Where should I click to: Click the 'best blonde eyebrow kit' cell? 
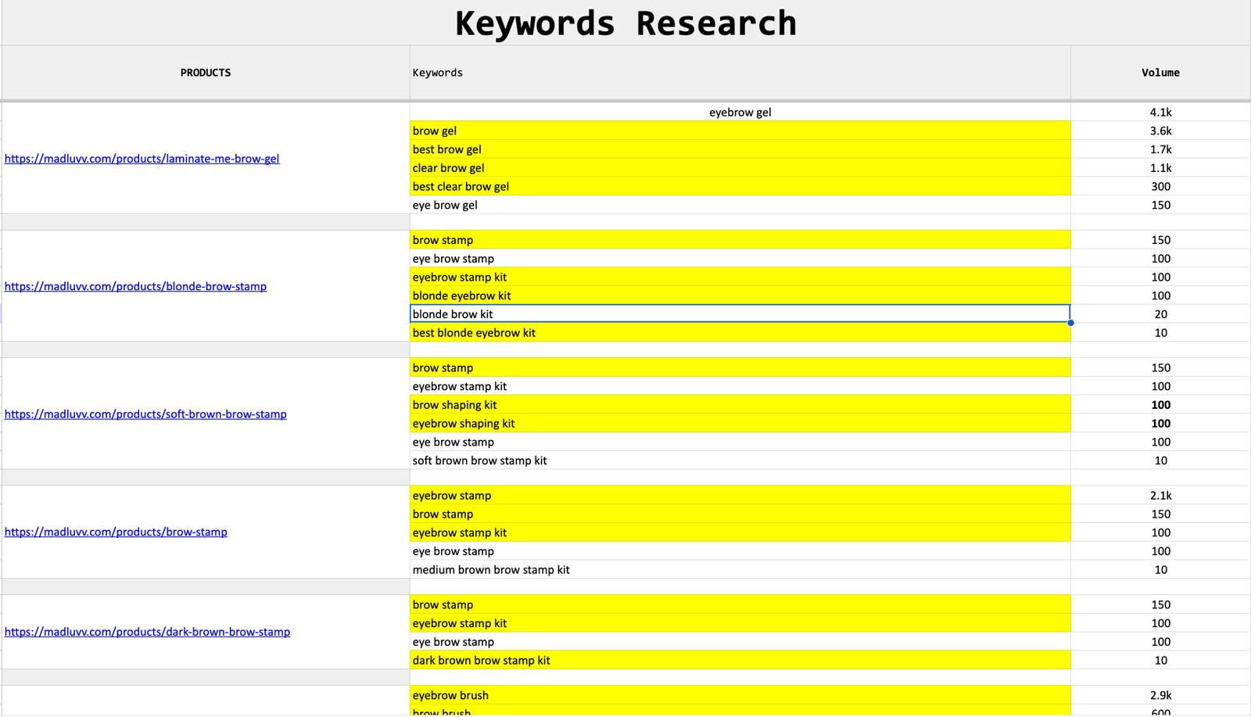(x=740, y=333)
